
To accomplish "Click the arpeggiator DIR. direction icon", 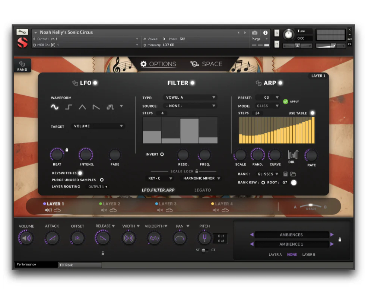I will click(x=293, y=154).
